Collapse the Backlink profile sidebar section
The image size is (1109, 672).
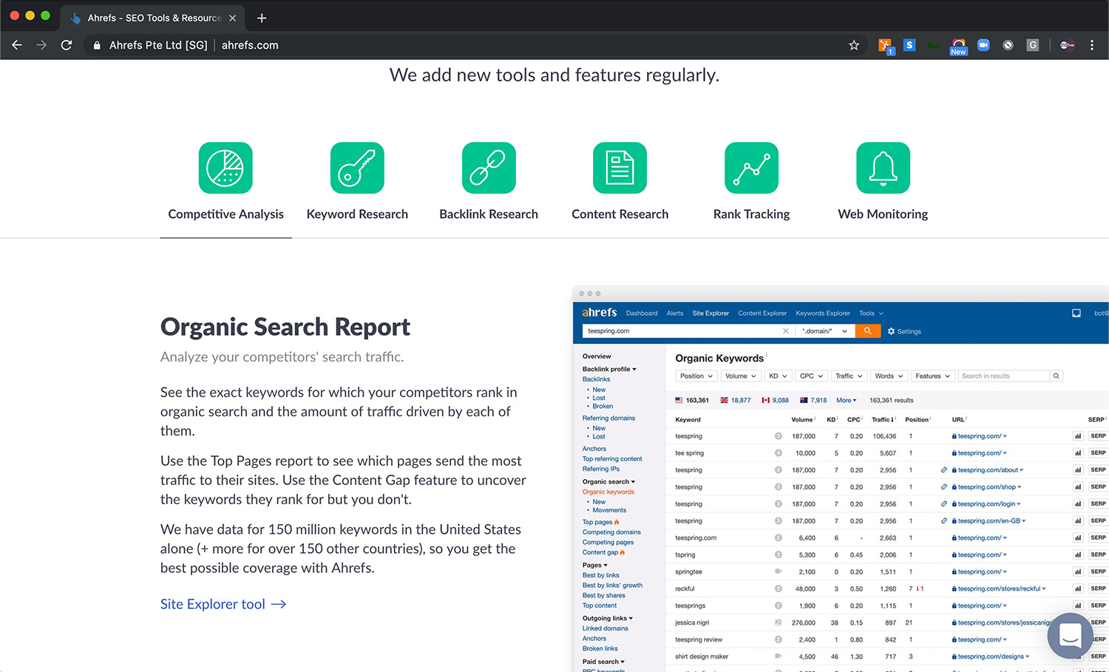[609, 369]
